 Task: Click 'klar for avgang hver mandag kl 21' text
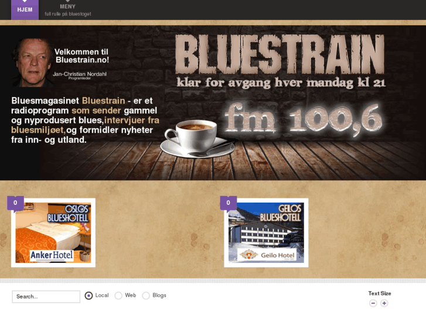(x=281, y=83)
